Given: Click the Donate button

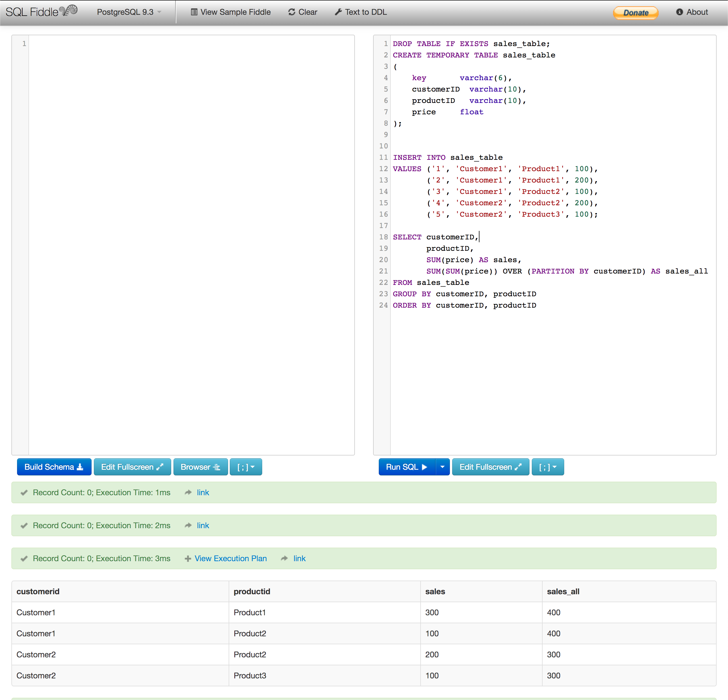Looking at the screenshot, I should pyautogui.click(x=636, y=13).
